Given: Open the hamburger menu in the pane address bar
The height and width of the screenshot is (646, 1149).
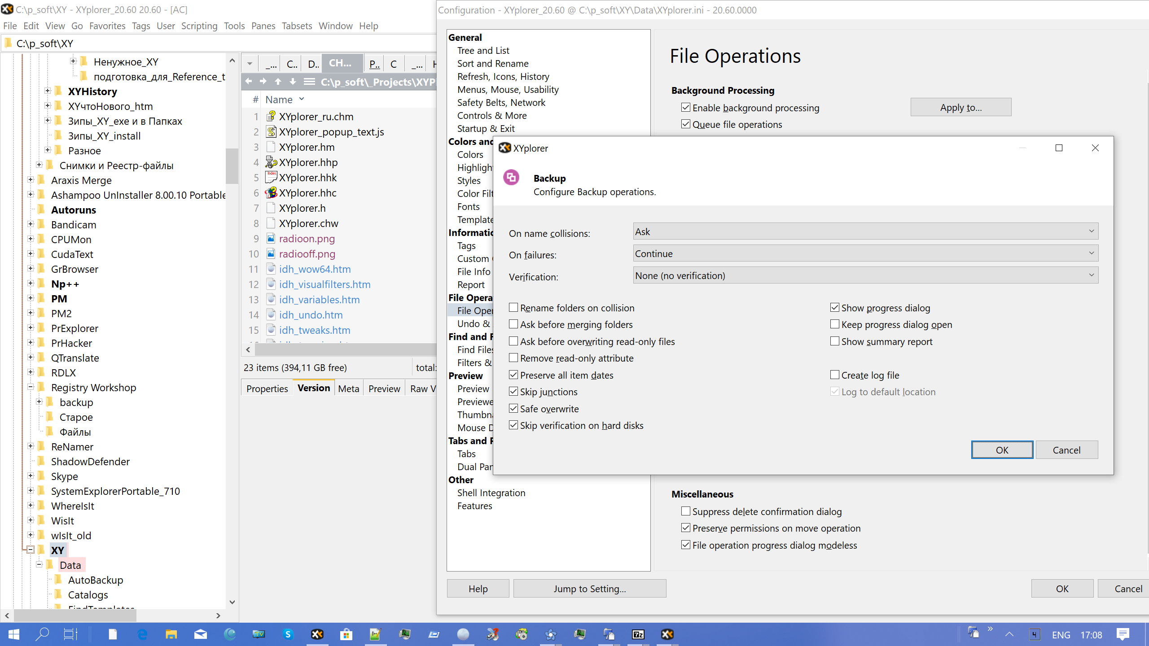Looking at the screenshot, I should tap(309, 82).
